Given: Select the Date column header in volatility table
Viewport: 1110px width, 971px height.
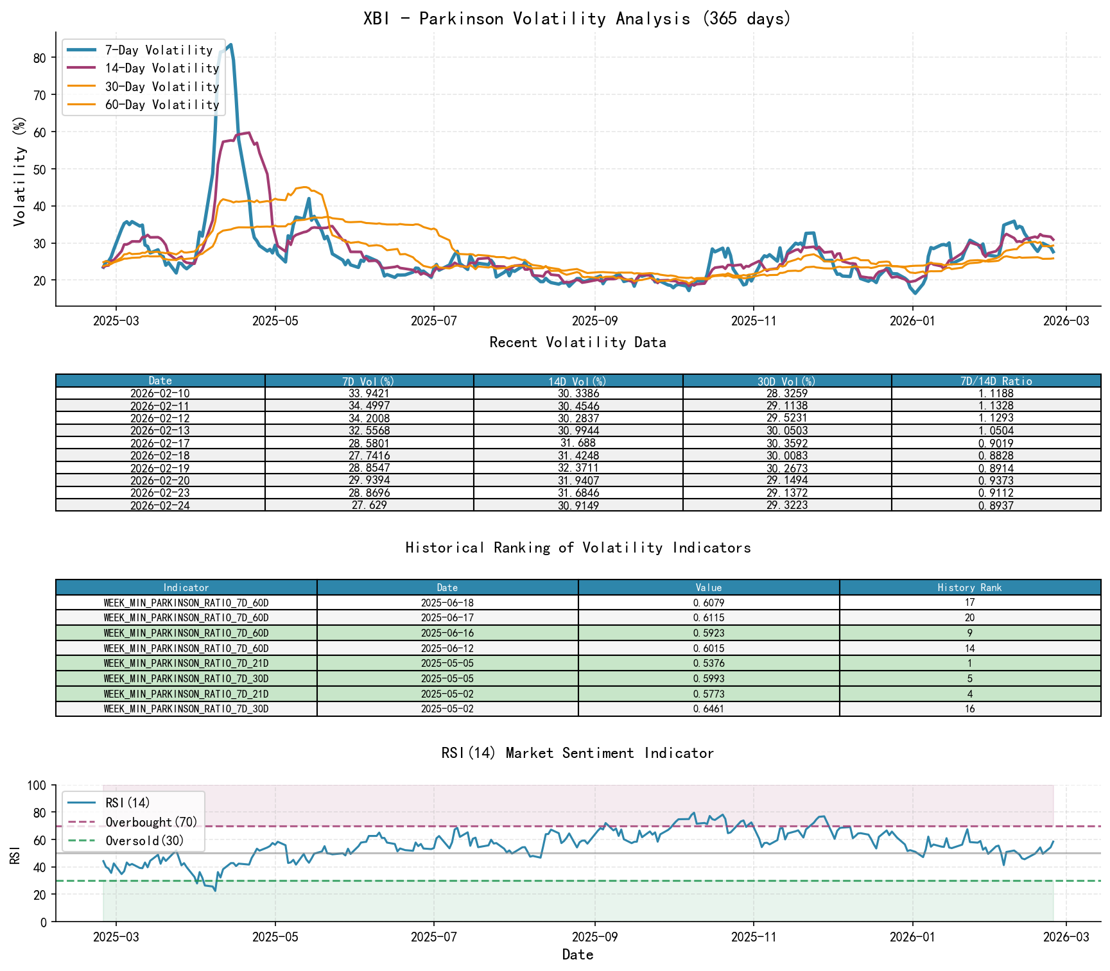Looking at the screenshot, I should 159,380.
